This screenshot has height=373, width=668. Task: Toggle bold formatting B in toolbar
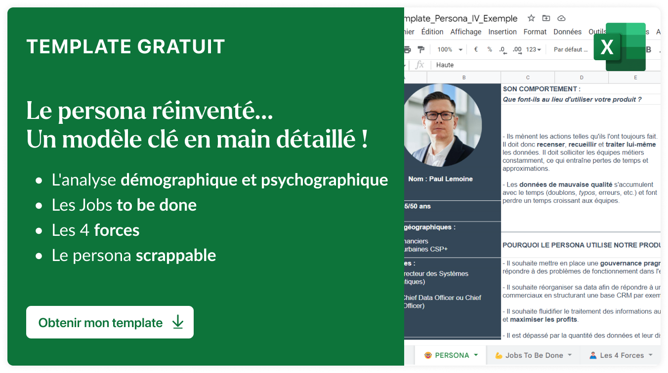[649, 49]
